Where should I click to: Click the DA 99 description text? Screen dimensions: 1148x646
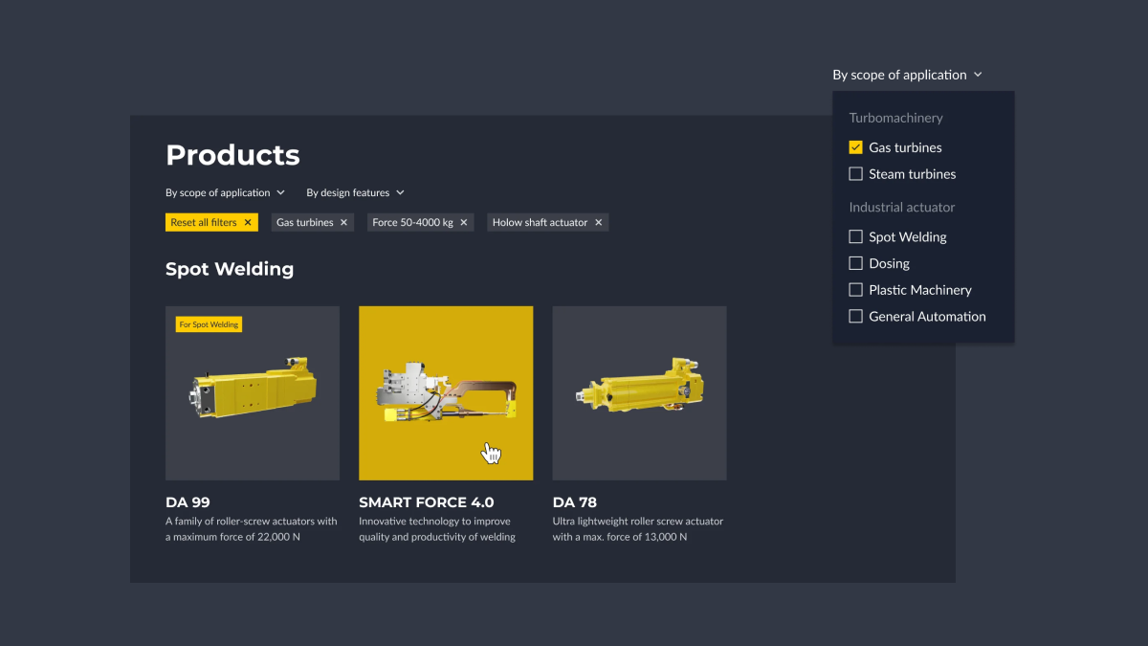coord(252,529)
